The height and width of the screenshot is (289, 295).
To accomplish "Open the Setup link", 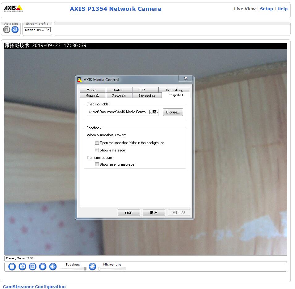I will click(266, 9).
